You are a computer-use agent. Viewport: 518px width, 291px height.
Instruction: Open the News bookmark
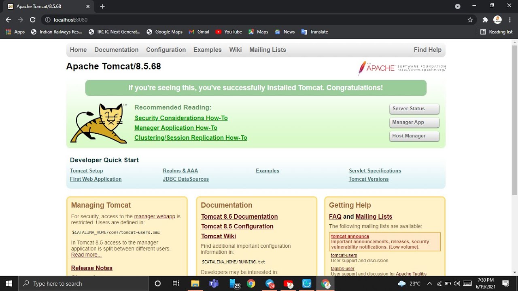285,32
